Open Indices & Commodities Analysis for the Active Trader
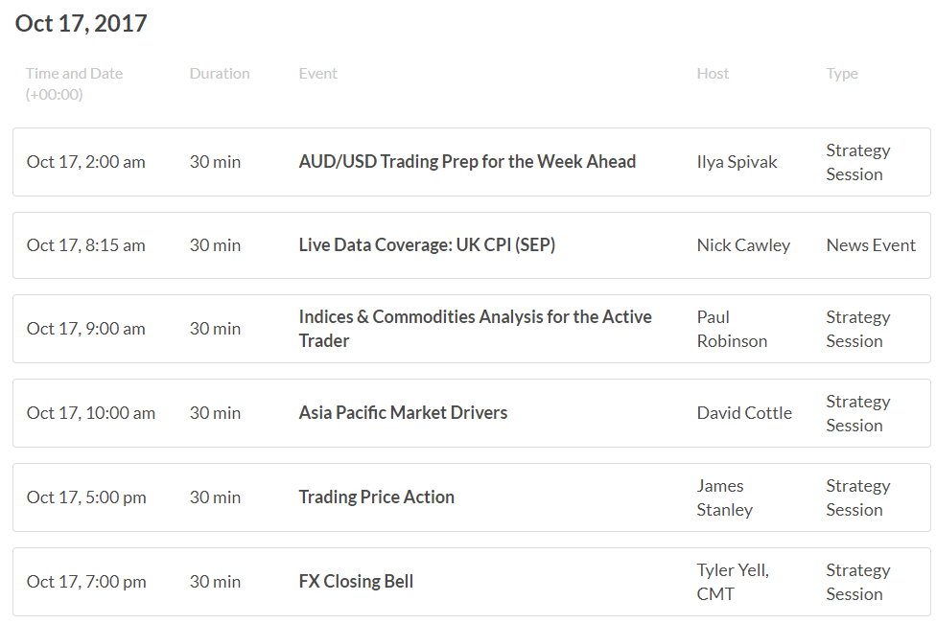936x624 pixels. pyautogui.click(x=475, y=329)
